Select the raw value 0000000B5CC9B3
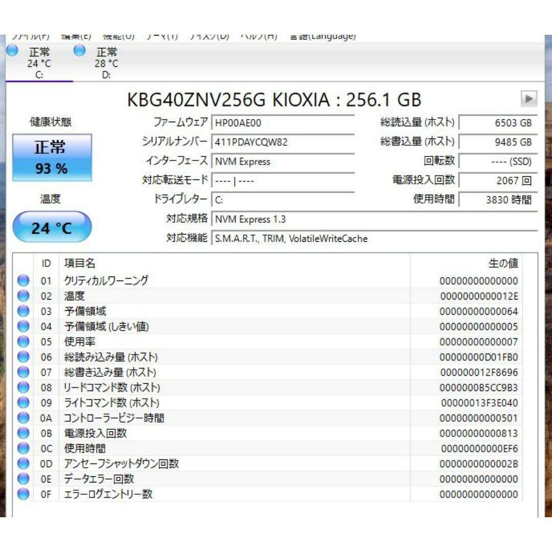Viewport: 552px width, 552px height. click(x=479, y=388)
